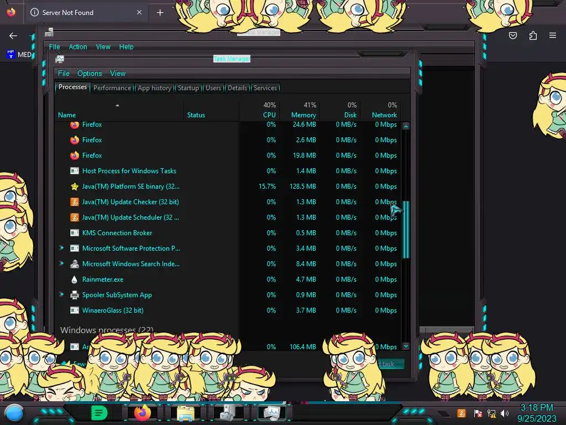Click the Microsoft Software Protection process icon

pos(75,248)
